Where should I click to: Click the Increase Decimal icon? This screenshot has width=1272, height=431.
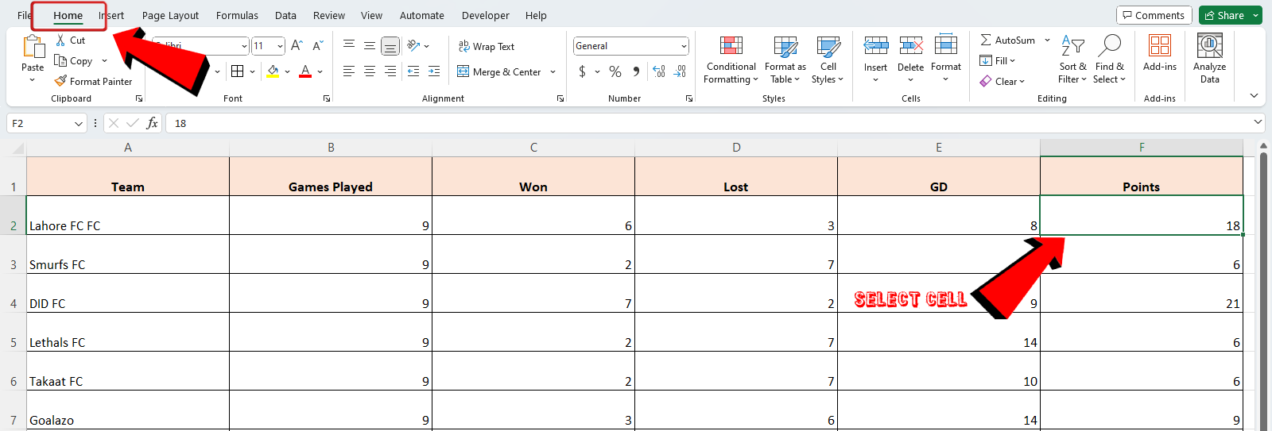point(659,71)
